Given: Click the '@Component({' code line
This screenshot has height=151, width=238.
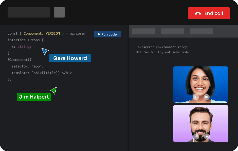Looking at the screenshot, I should click(20, 60).
